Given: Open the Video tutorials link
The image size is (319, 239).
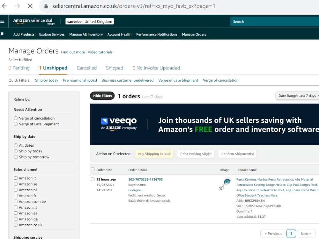Looking at the screenshot, I should [x=100, y=52].
